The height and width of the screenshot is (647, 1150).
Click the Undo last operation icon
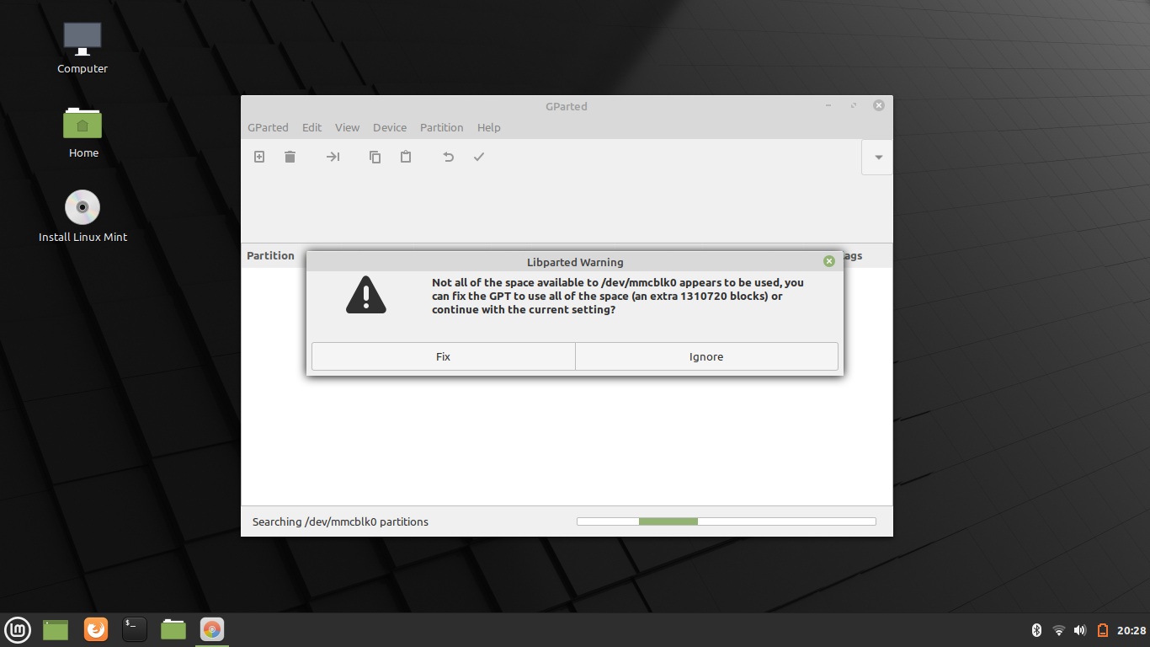point(449,157)
